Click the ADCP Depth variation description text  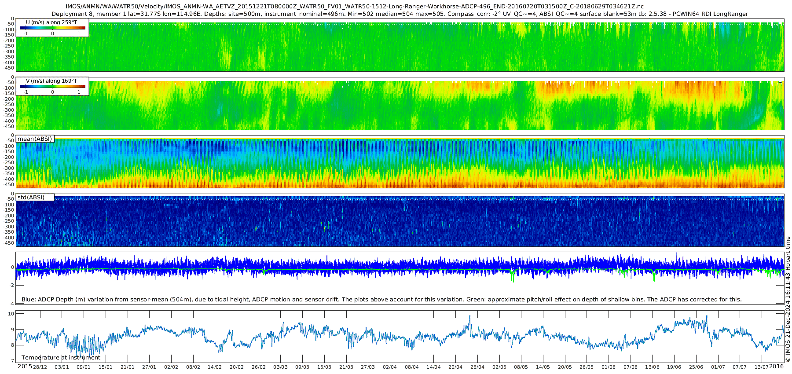[381, 300]
